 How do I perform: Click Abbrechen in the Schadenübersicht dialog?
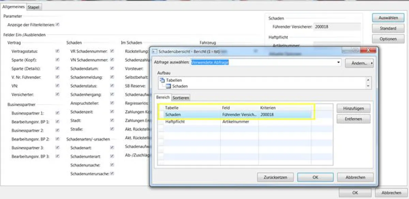point(355,177)
